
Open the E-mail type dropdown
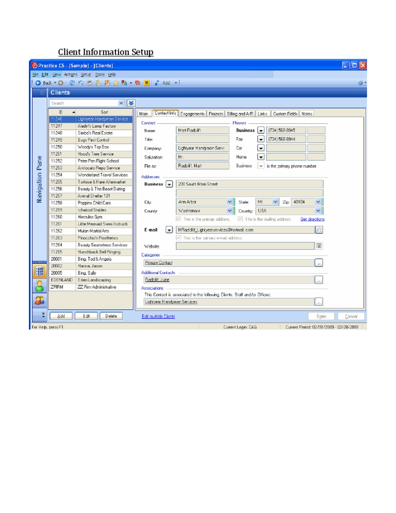[169, 230]
